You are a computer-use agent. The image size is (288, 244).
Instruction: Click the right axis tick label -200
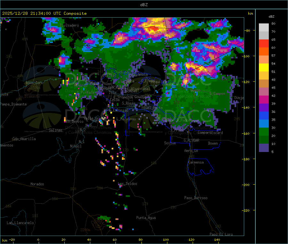tap(245, 185)
